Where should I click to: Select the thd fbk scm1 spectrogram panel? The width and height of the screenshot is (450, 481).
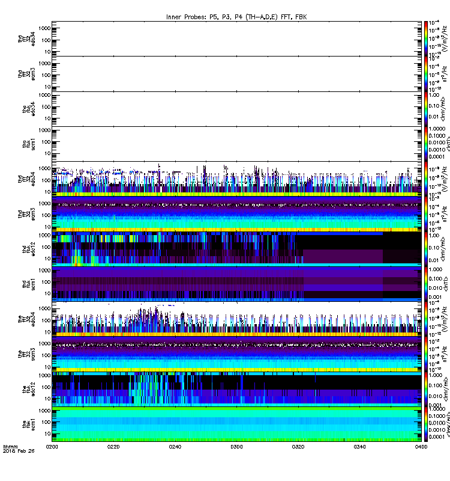tap(236, 284)
